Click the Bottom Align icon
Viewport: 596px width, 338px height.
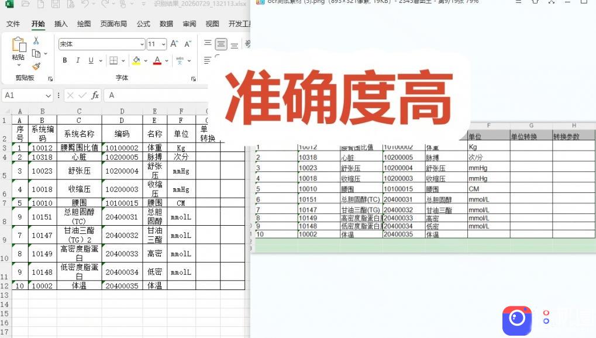point(235,46)
